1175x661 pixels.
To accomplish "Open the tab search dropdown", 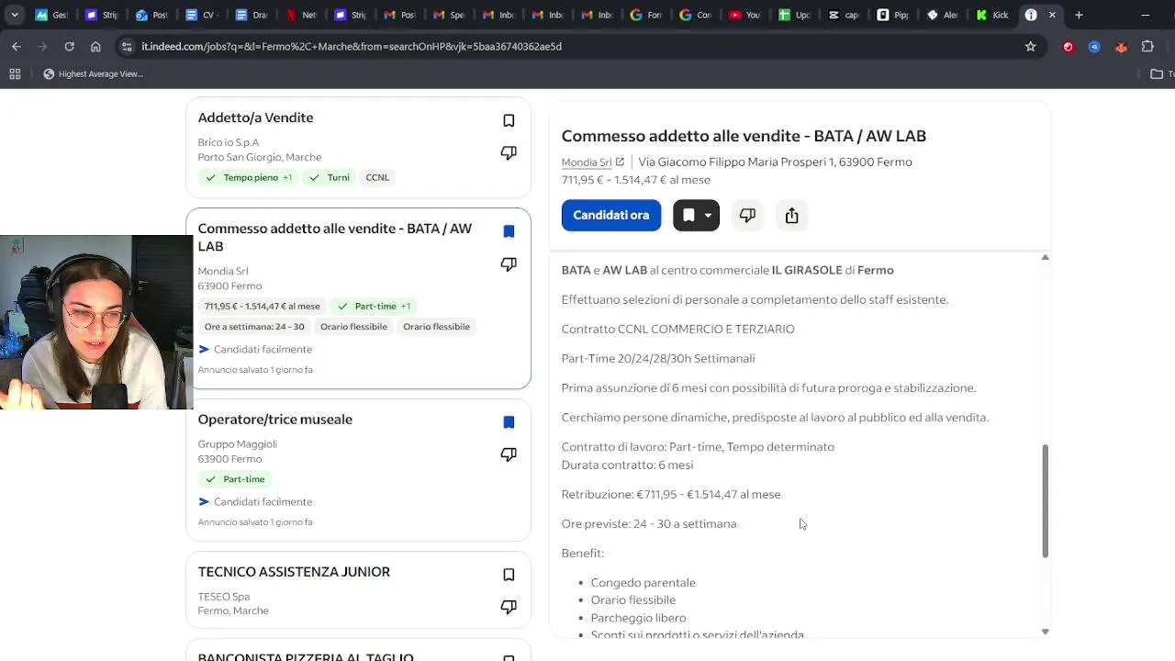I will tap(16, 15).
